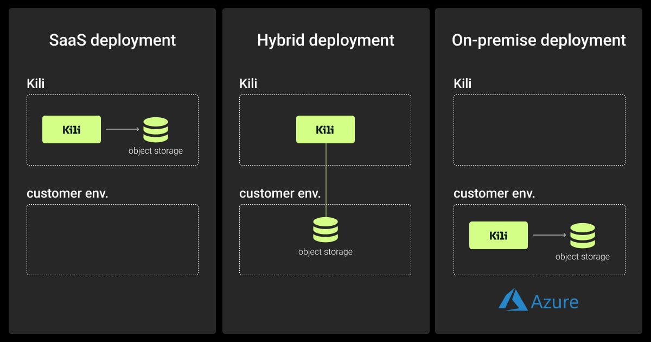The height and width of the screenshot is (342, 651).
Task: Click the On-premise object storage database icon
Action: (583, 235)
